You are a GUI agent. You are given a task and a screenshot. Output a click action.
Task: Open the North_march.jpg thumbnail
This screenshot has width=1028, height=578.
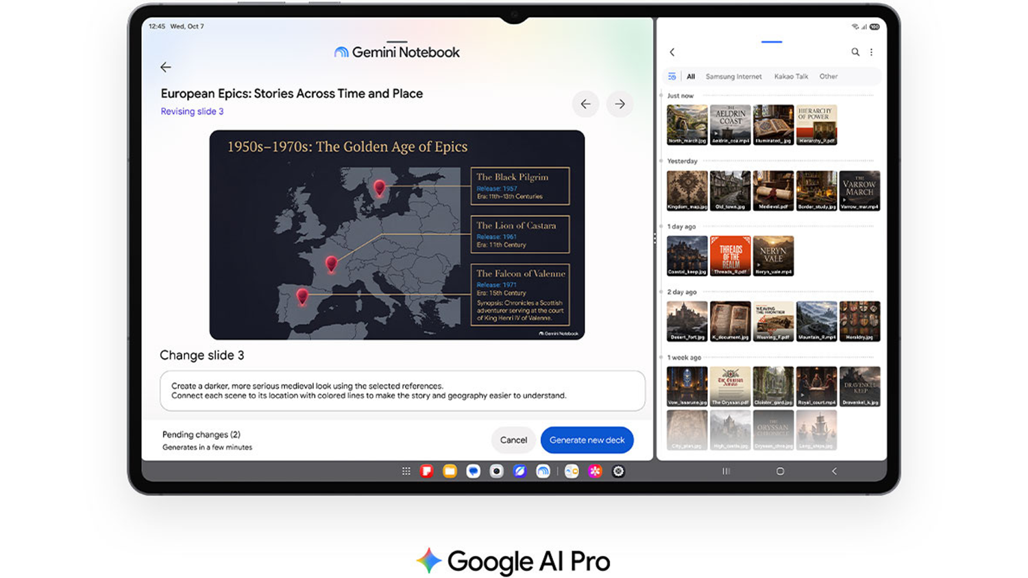[687, 125]
